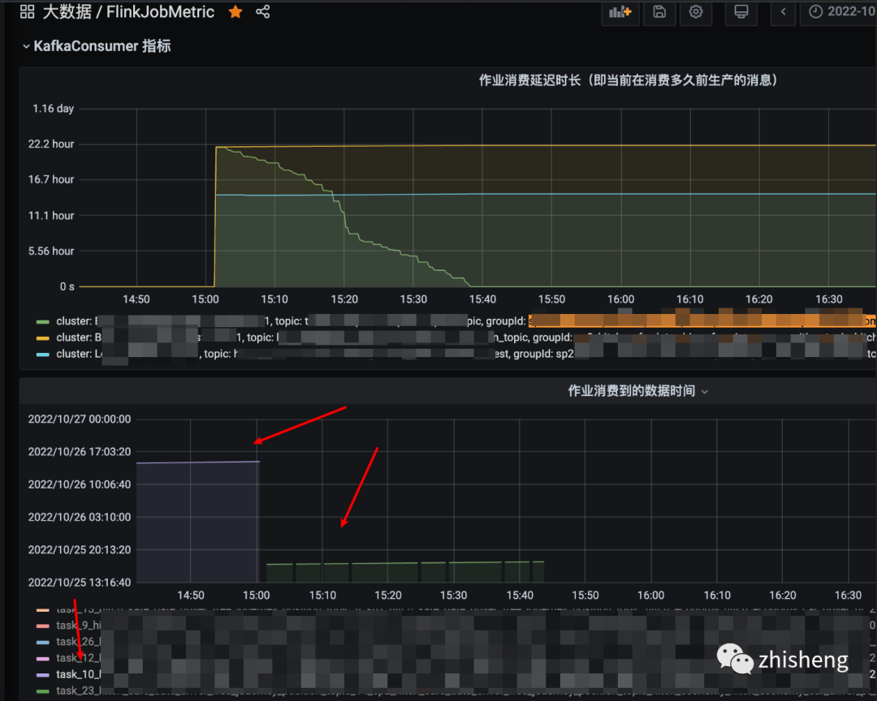Open the 作业消费延迟时长 panel title menu

(x=628, y=80)
